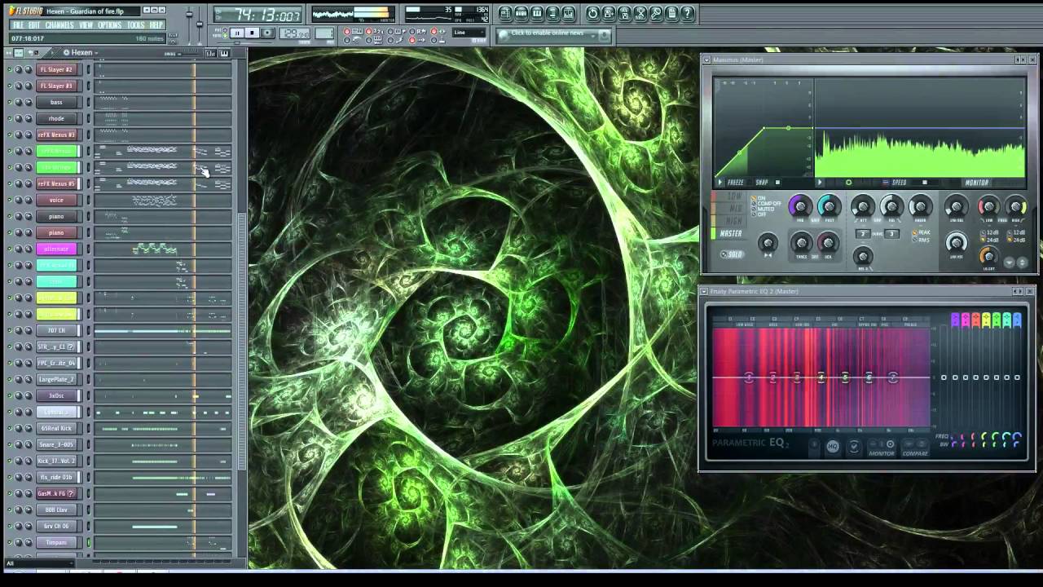This screenshot has width=1043, height=587.
Task: Toggle mute light of FL Slayer #3 channel
Action: pos(9,86)
